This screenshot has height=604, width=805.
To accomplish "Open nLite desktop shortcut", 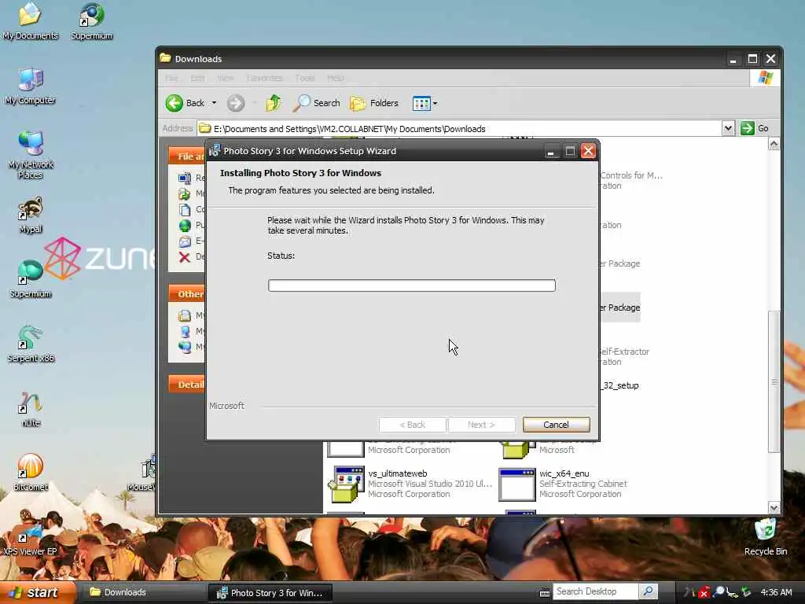I will (x=31, y=409).
